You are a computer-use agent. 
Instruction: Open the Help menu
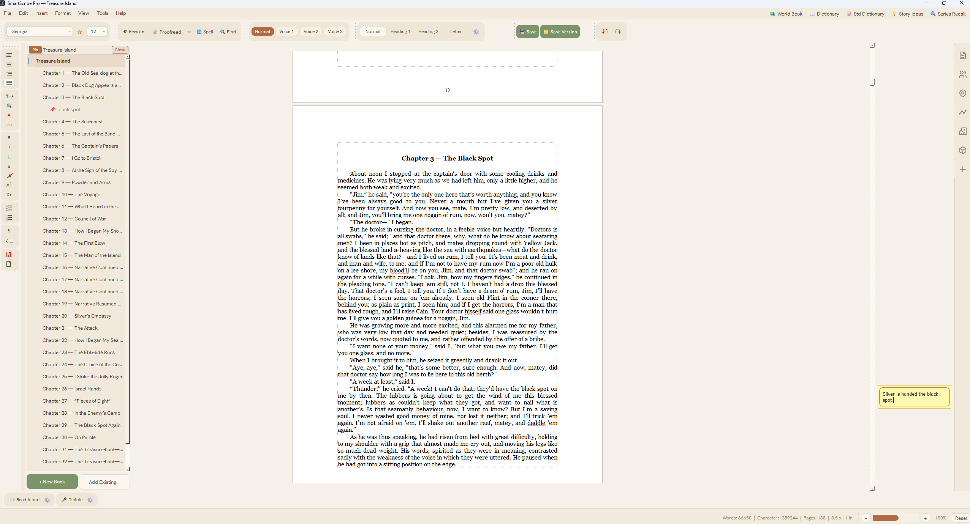coord(121,13)
